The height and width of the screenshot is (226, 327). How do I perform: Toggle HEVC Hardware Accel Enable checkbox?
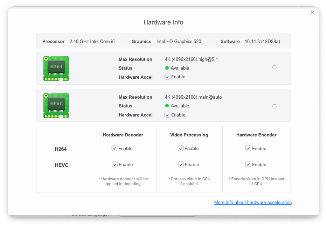point(167,115)
